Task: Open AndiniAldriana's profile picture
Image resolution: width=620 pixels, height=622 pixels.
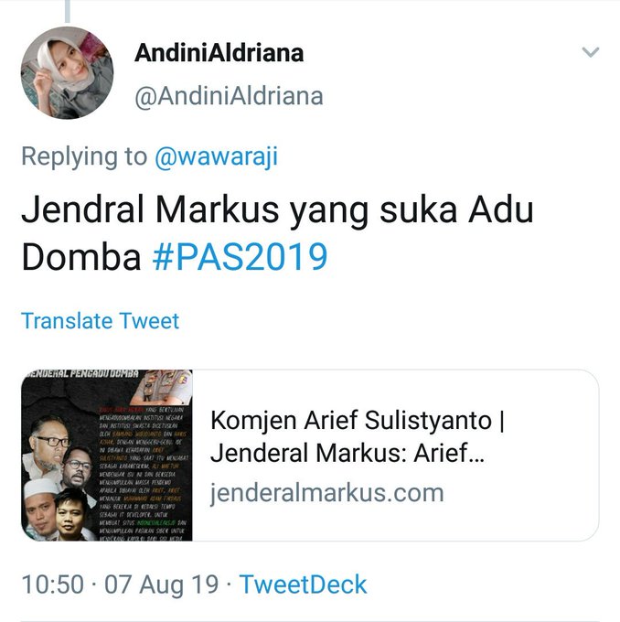Action: click(x=67, y=73)
